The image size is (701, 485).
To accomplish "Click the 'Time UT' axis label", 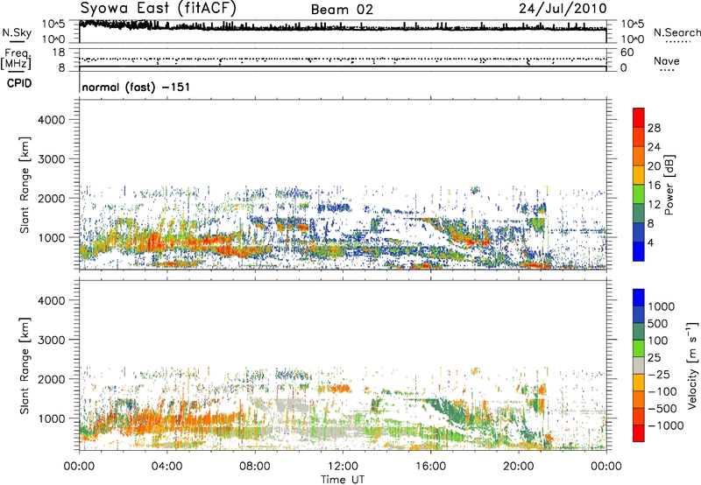I will [343, 480].
